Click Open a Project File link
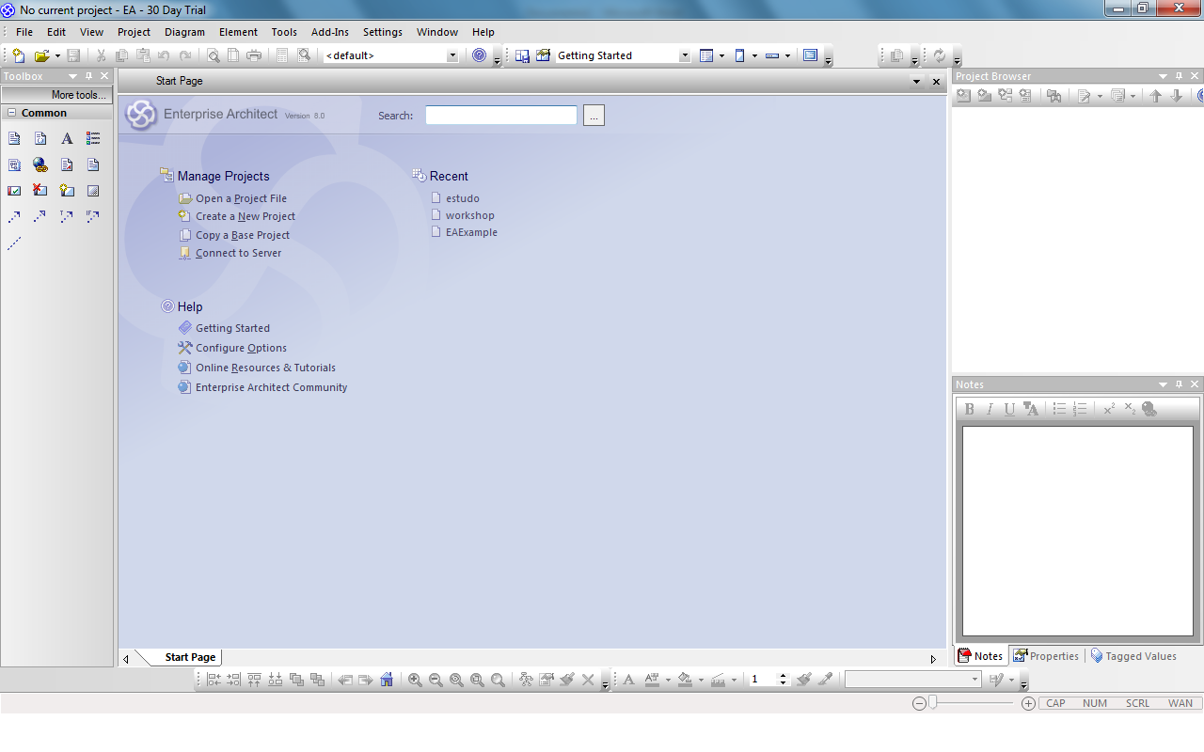Screen dimensions: 1204x752 [x=241, y=198]
